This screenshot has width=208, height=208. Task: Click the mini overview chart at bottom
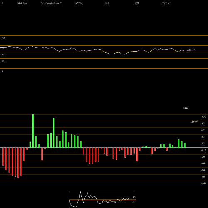click(x=103, y=199)
